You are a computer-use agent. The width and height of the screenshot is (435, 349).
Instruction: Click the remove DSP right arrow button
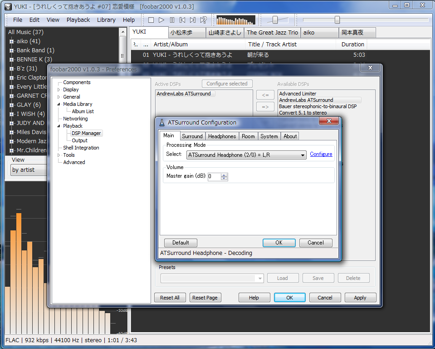pos(265,107)
